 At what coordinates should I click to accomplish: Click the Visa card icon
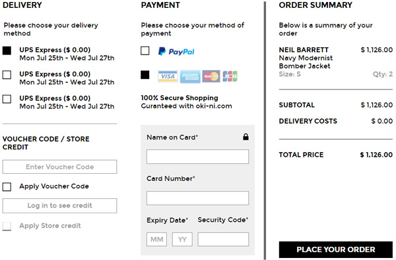click(x=168, y=76)
